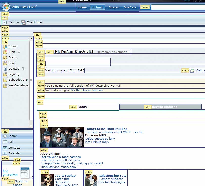The height and width of the screenshot is (186, 205).
Task: Open 'Festive wine & food combos' link
Action: point(60,157)
